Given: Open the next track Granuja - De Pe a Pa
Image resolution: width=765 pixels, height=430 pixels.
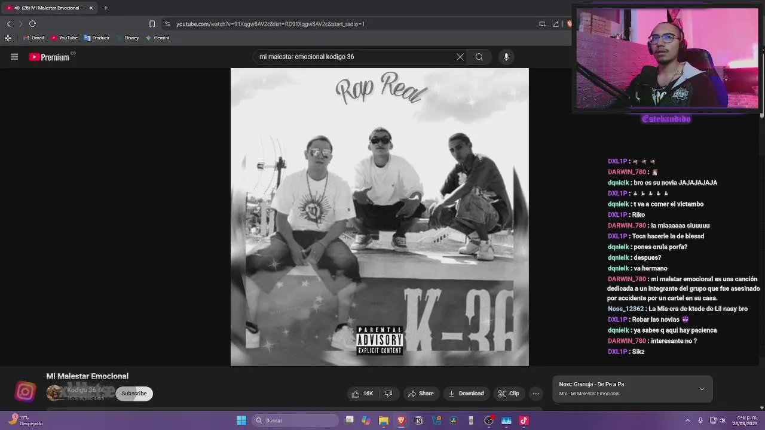Looking at the screenshot, I should click(592, 385).
